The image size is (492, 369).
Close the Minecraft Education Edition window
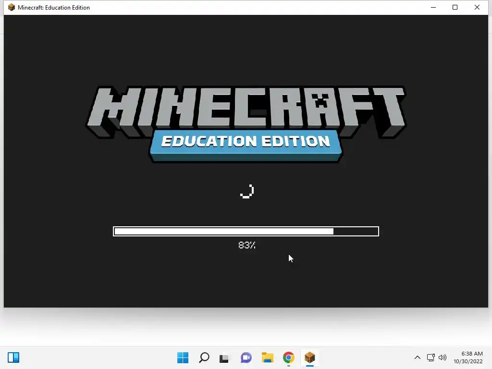point(477,7)
